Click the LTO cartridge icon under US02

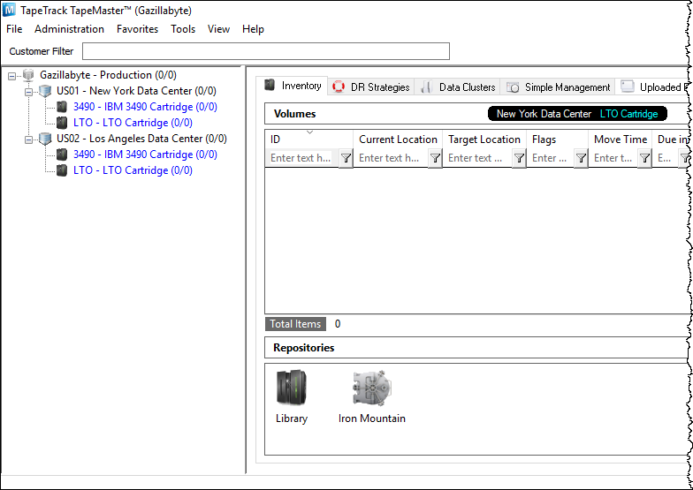click(x=62, y=170)
